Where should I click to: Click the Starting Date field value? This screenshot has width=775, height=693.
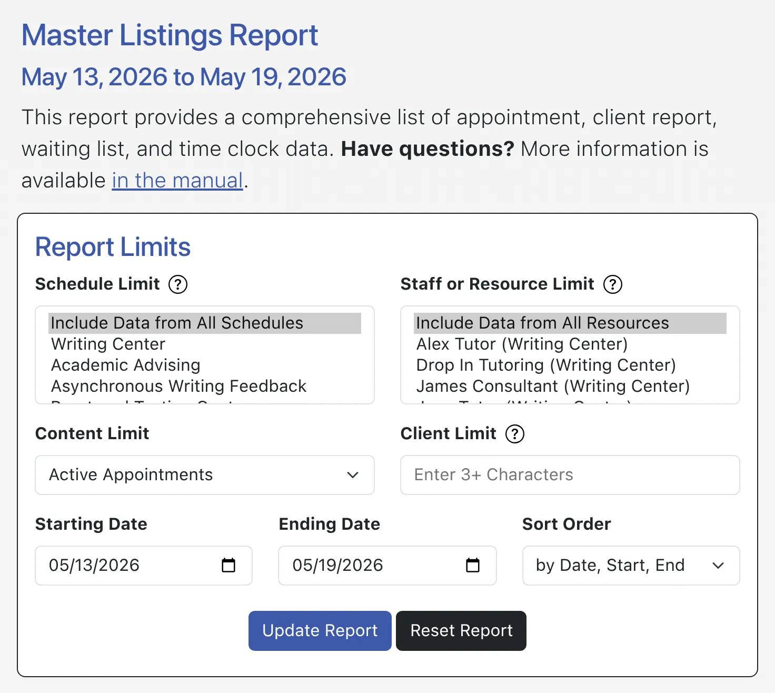[x=94, y=566]
